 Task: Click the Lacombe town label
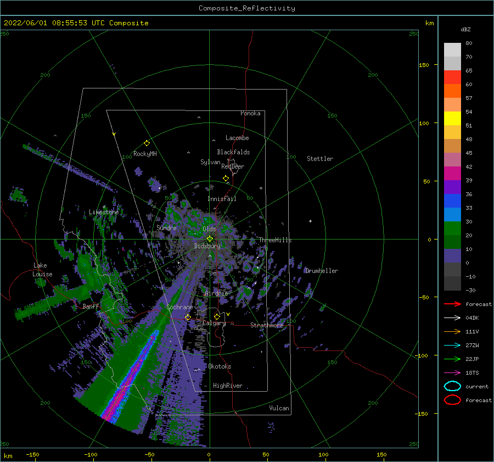click(x=237, y=138)
